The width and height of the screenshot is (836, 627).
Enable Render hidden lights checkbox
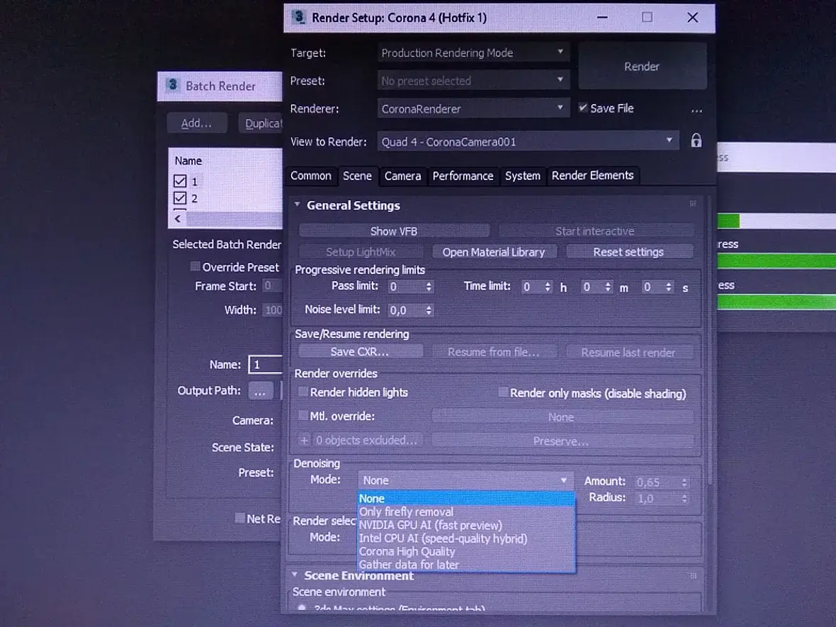tap(303, 392)
